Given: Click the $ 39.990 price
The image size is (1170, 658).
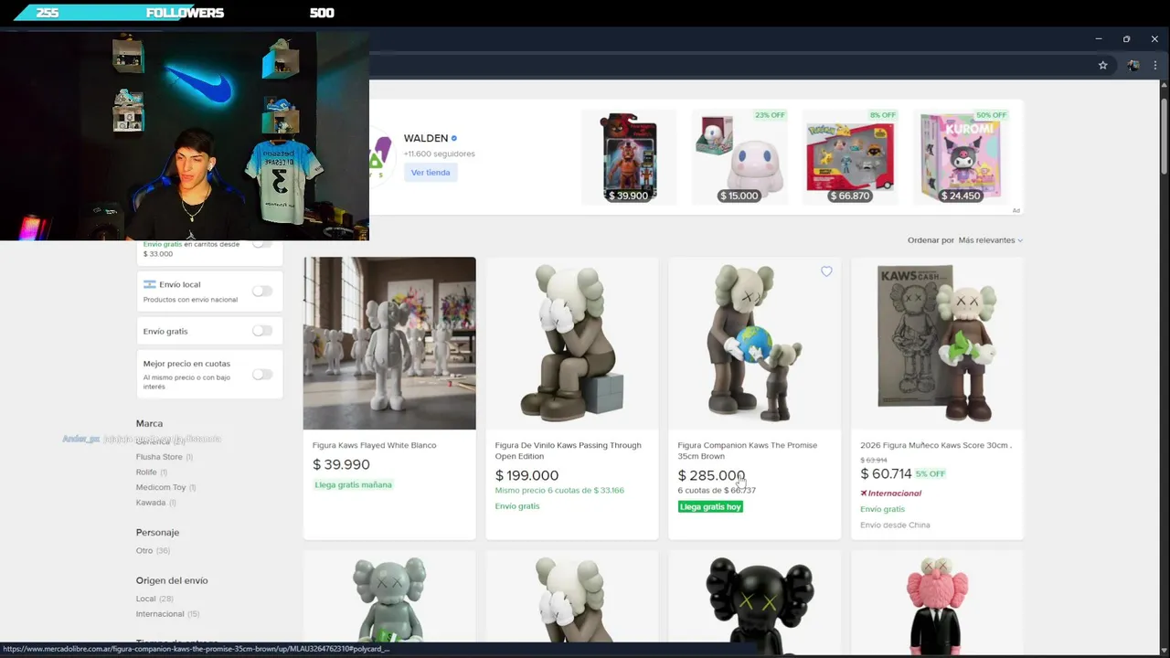Looking at the screenshot, I should pos(341,465).
